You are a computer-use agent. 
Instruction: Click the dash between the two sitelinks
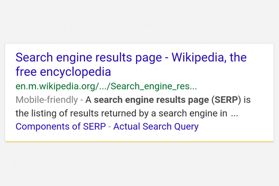click(x=110, y=126)
